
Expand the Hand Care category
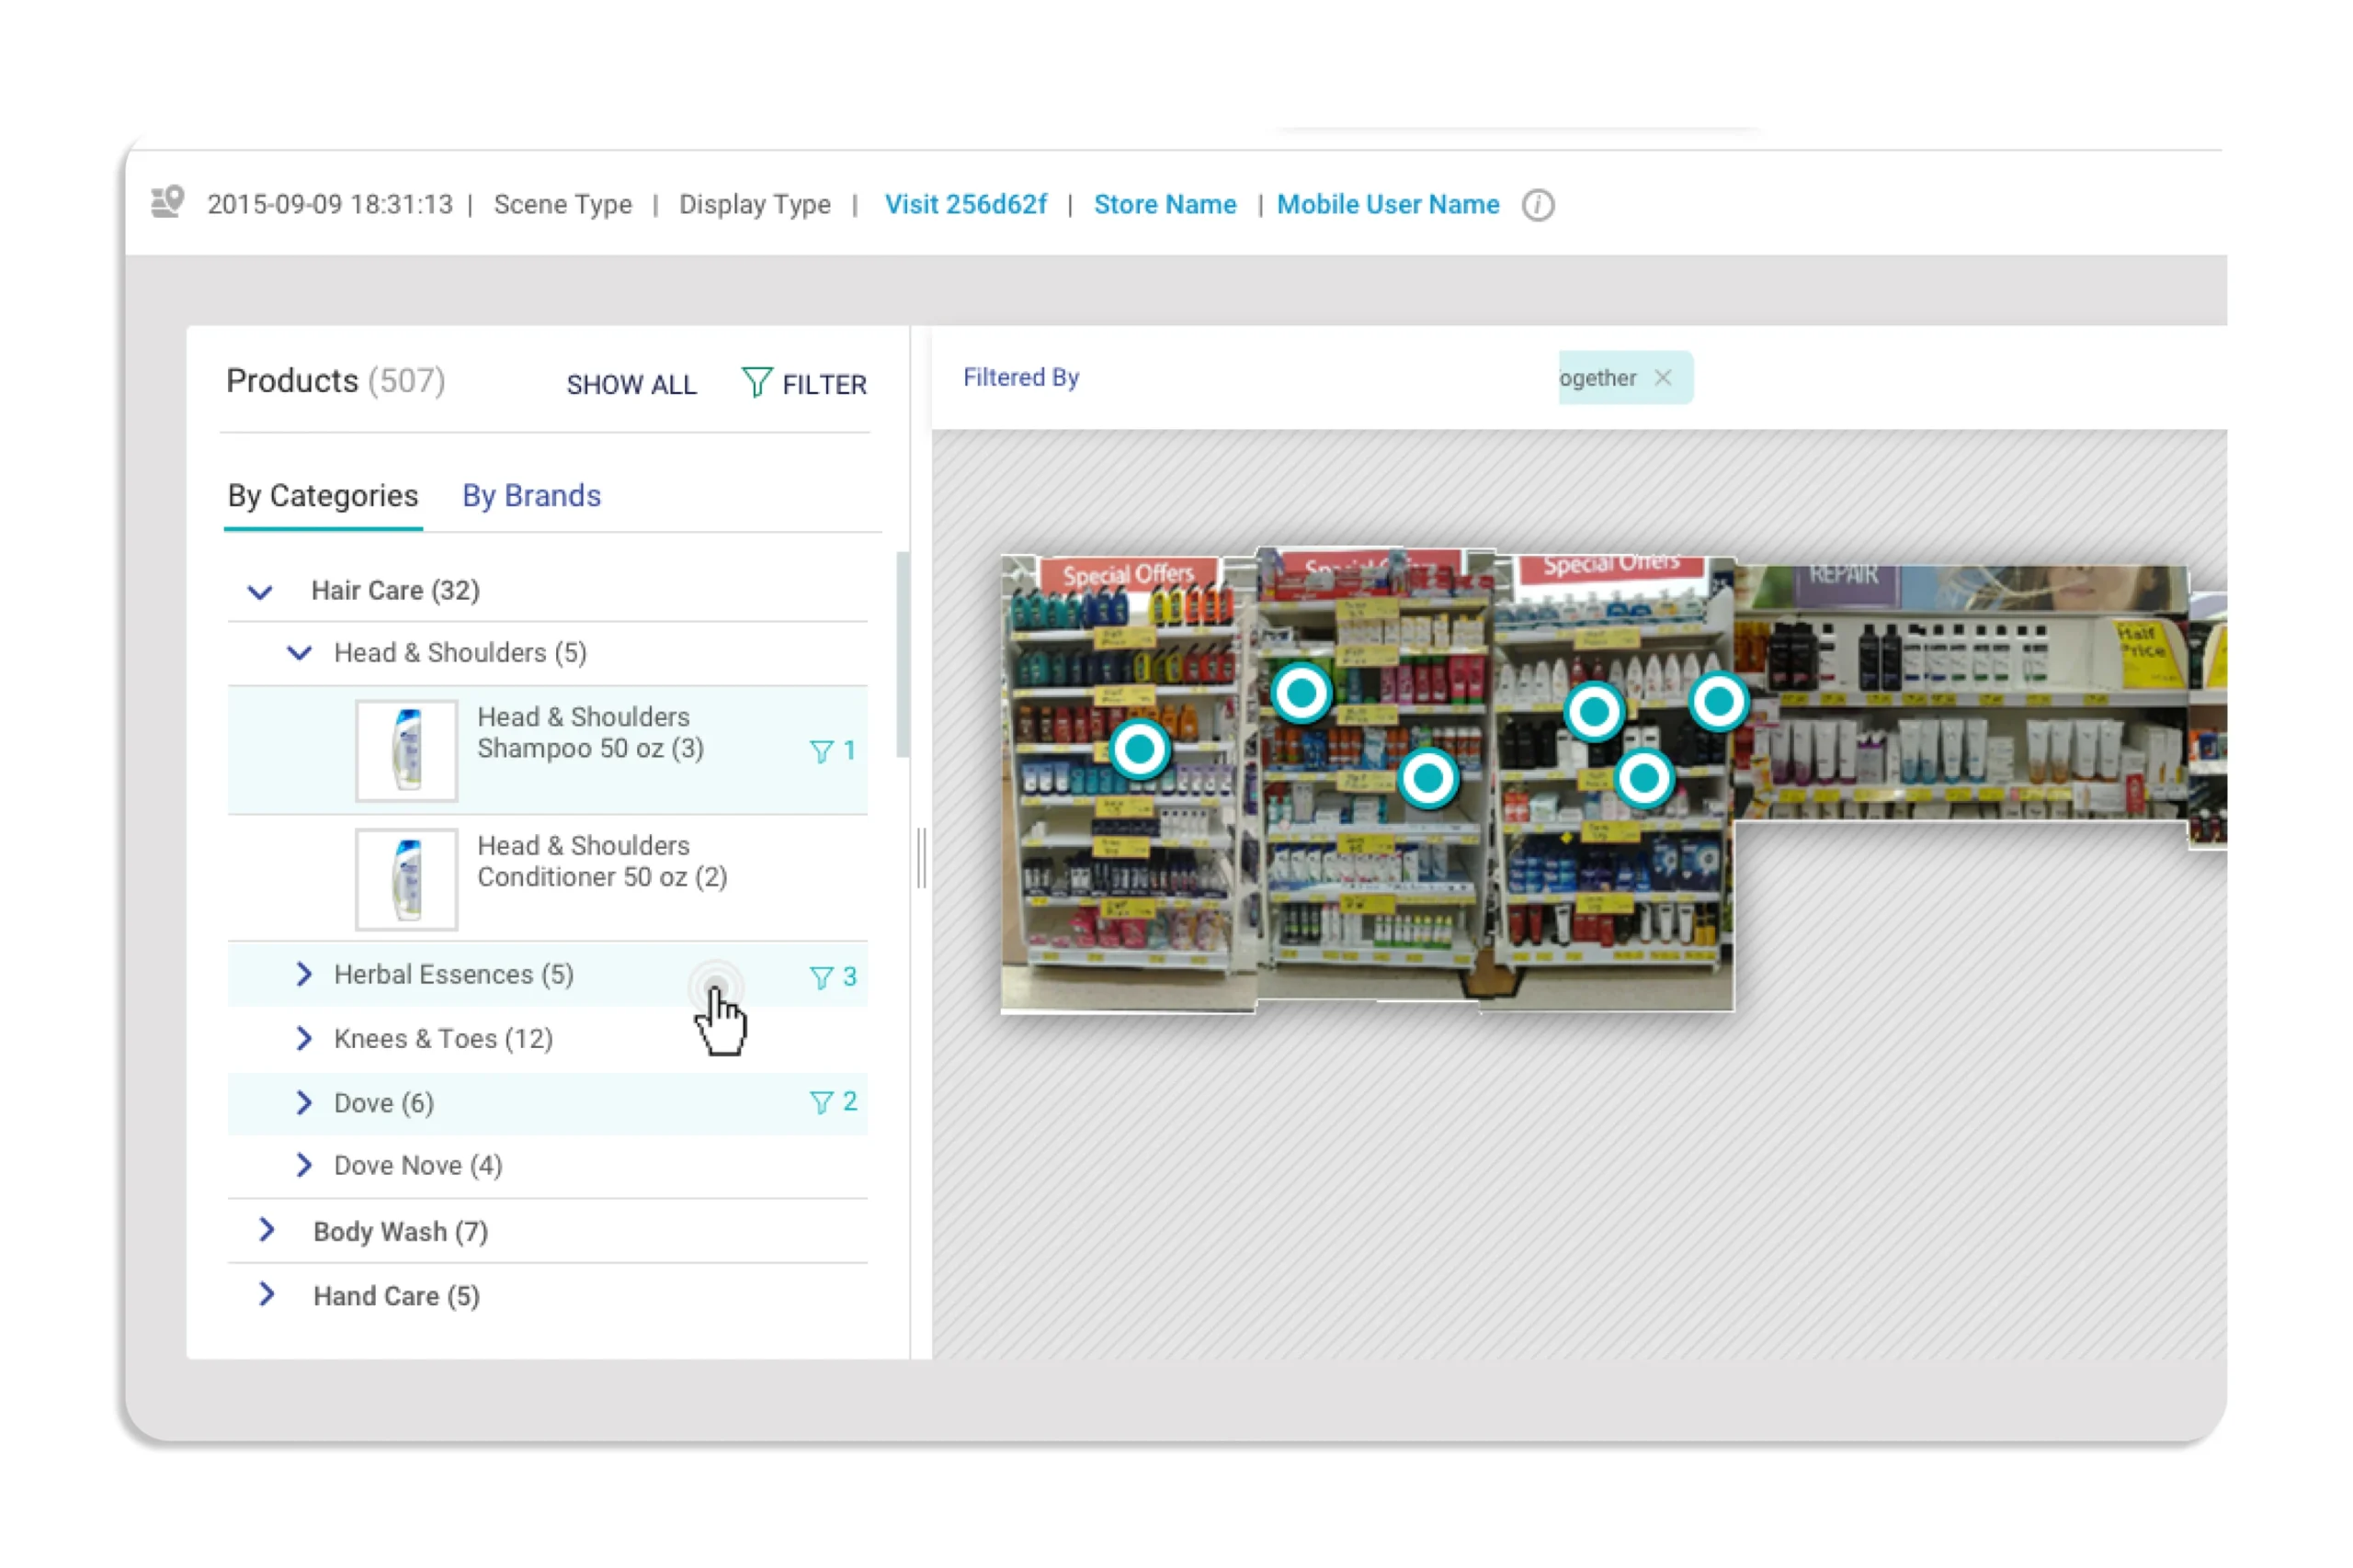click(x=267, y=1294)
